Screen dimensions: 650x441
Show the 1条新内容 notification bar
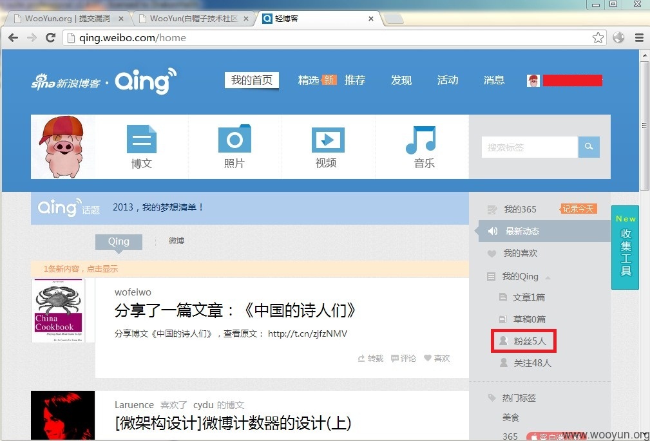point(249,269)
